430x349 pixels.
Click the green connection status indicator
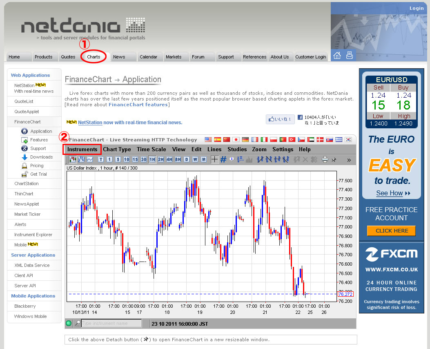[x=69, y=323]
